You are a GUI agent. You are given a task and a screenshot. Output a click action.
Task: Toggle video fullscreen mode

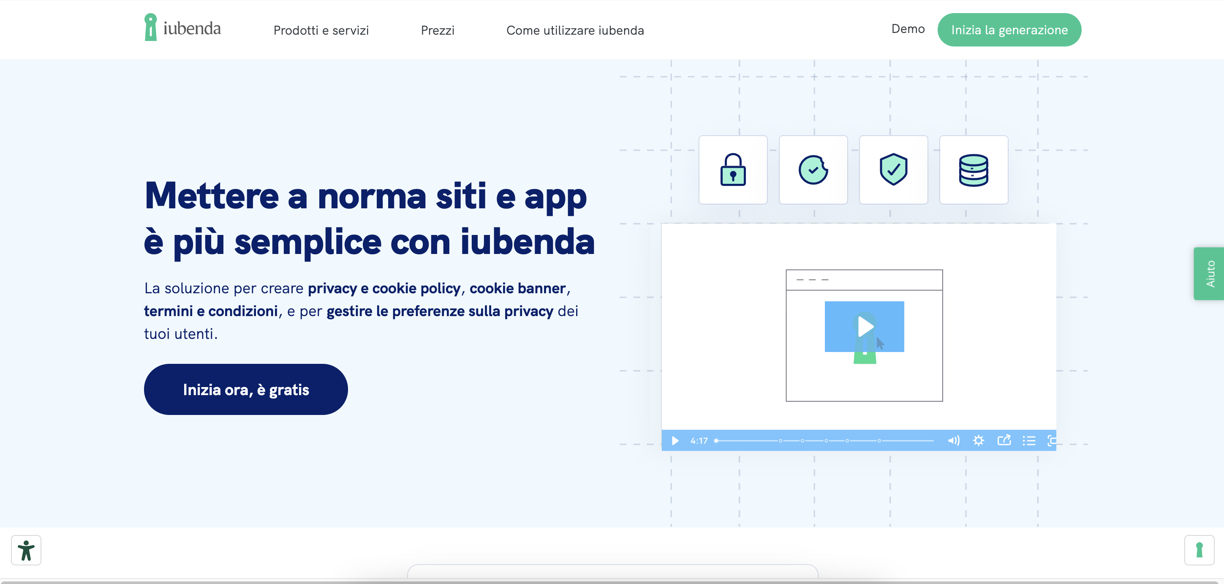click(1051, 440)
